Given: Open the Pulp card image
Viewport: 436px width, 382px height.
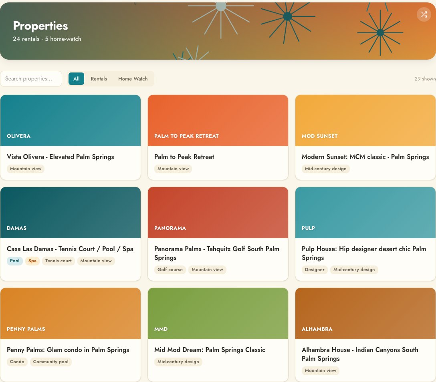Looking at the screenshot, I should pos(365,213).
